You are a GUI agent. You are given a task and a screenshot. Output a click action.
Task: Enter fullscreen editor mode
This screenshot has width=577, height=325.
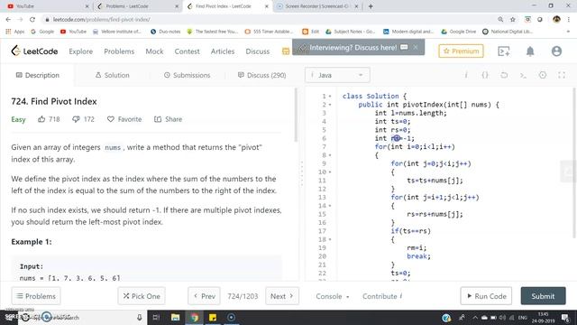(562, 75)
